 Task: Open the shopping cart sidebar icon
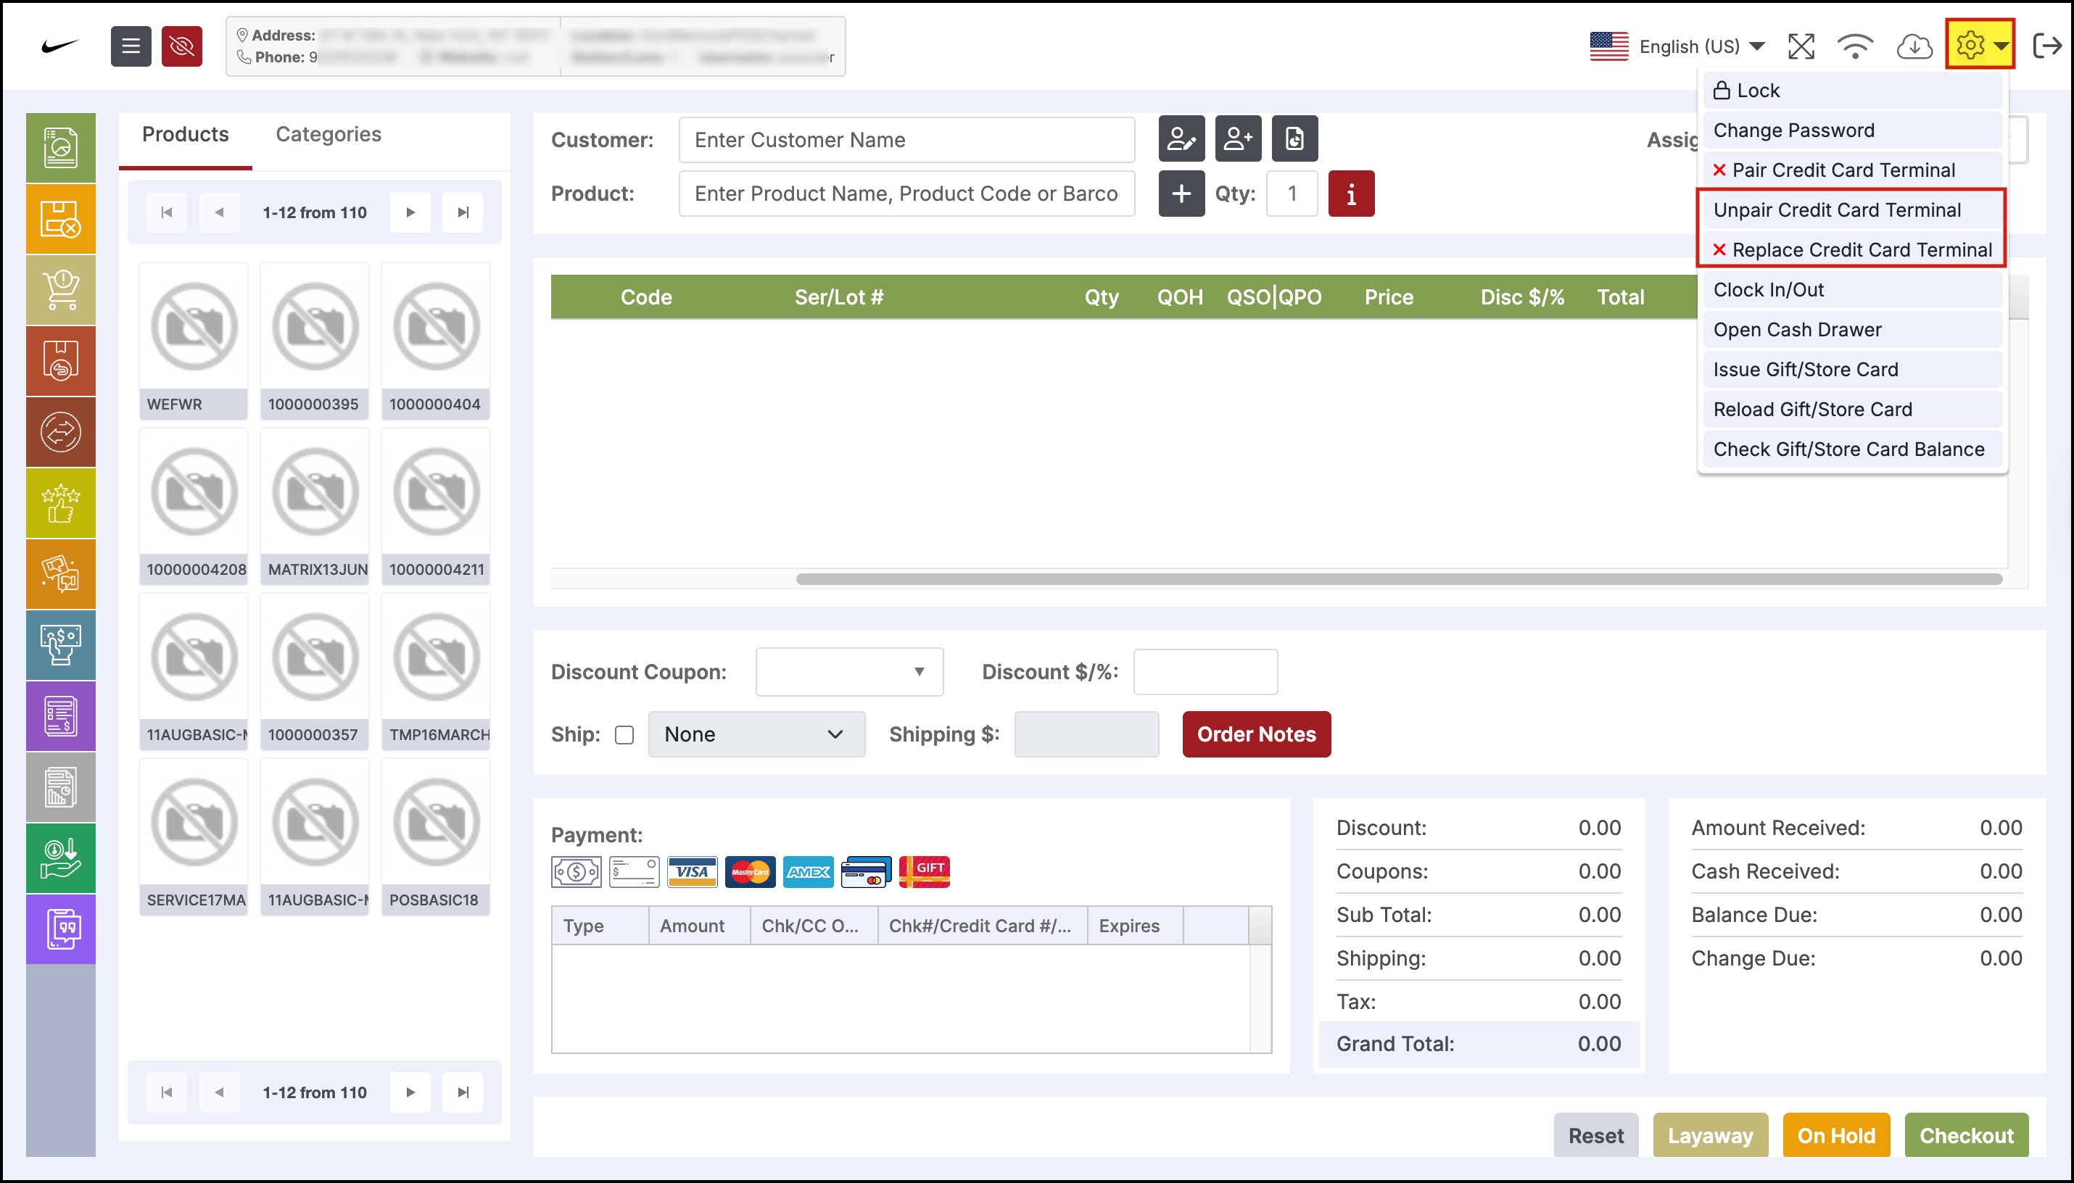point(61,290)
